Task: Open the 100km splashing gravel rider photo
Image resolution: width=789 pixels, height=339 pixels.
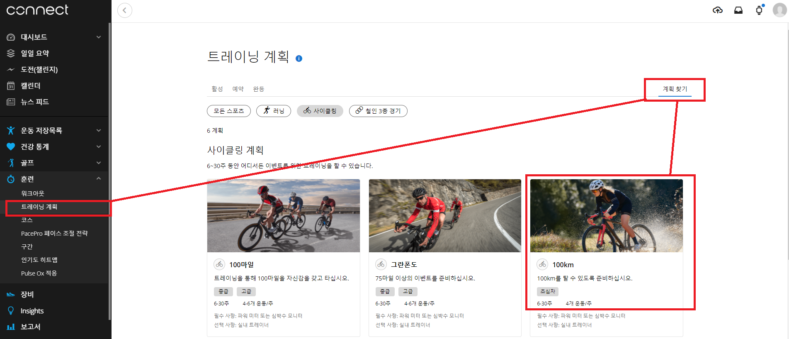Action: (606, 216)
